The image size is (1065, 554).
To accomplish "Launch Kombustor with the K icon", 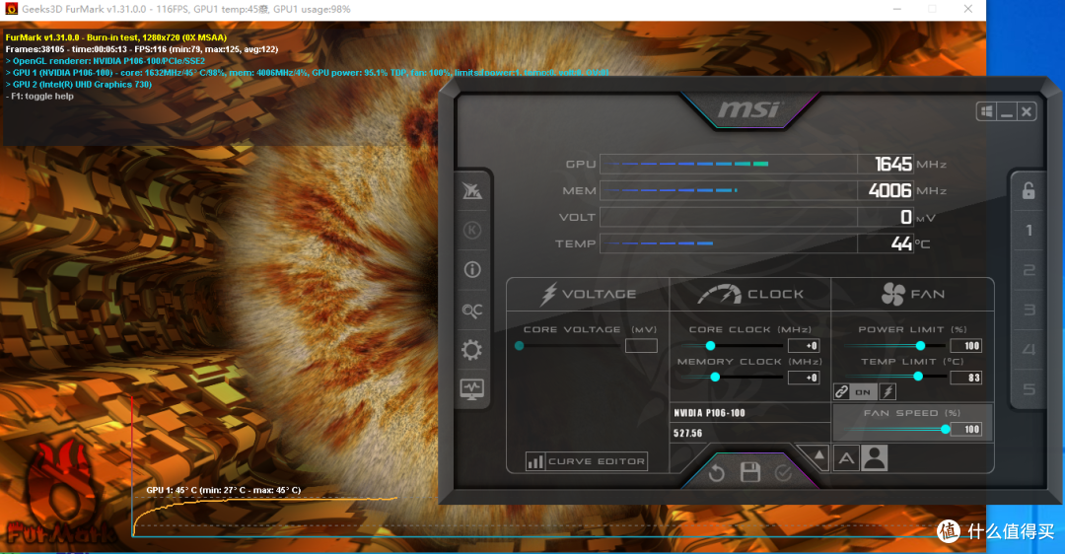I will 472,230.
